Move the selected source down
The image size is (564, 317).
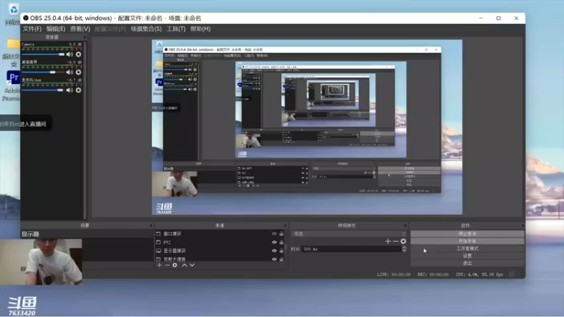click(192, 266)
